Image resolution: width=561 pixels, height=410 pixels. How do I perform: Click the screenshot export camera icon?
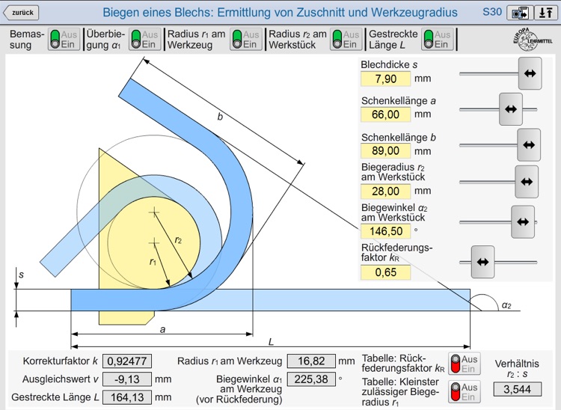518,13
